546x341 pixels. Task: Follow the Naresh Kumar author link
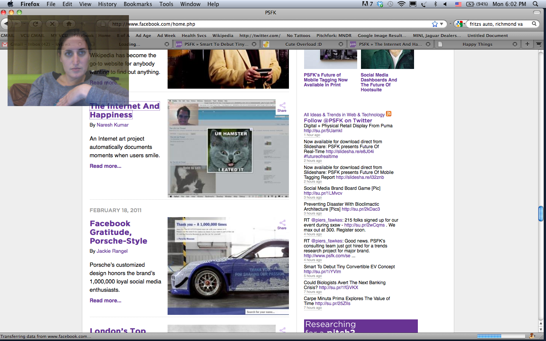(x=113, y=125)
